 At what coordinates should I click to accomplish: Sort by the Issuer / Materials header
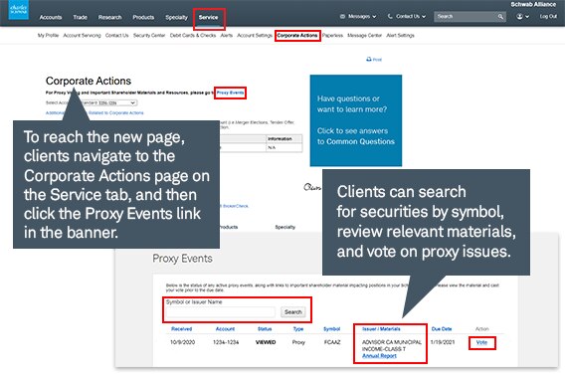(381, 329)
